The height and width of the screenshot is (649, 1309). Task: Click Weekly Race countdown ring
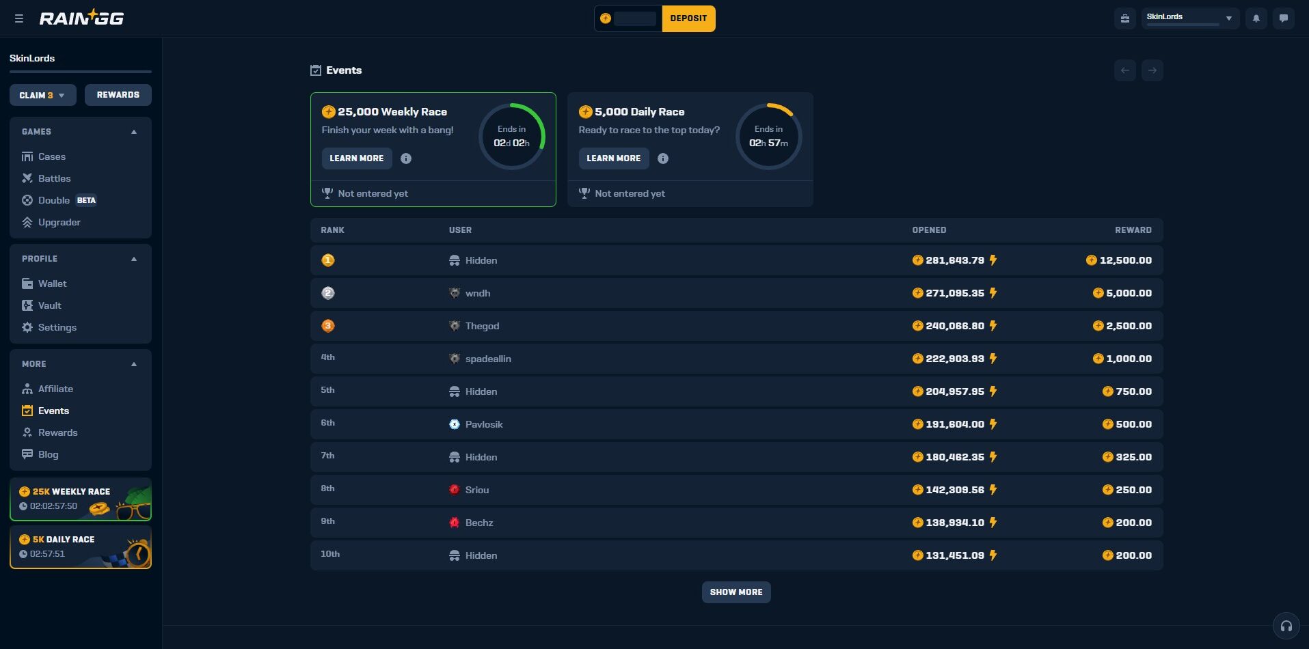[x=511, y=136]
